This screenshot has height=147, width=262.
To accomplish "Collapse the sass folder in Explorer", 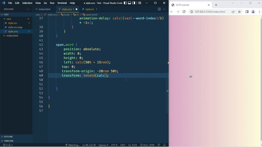I will pos(16,19).
